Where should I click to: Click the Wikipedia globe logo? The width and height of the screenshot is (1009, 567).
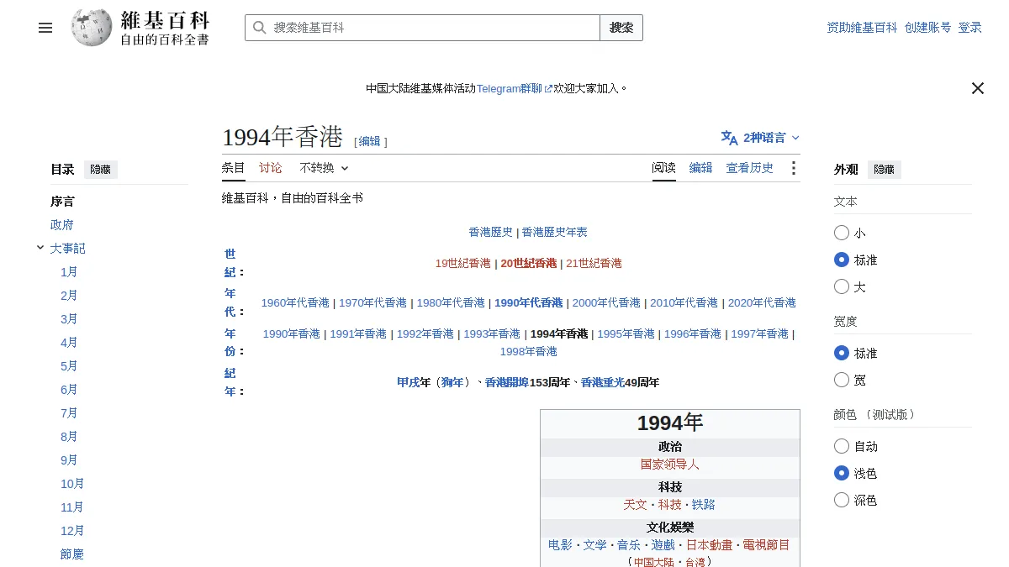click(x=92, y=28)
